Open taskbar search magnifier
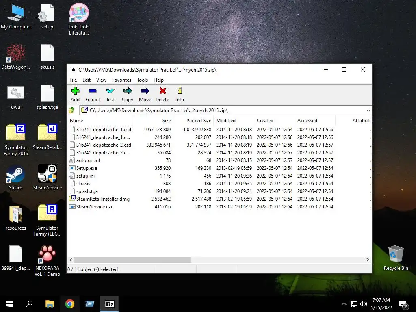This screenshot has height=312, width=416. (x=29, y=304)
